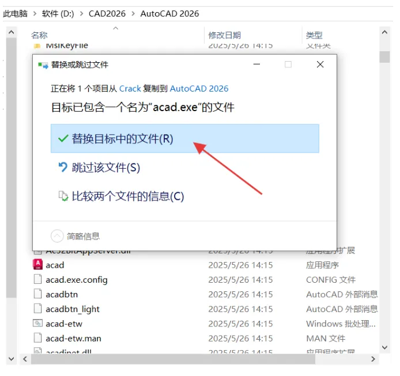Open the AutoCAD 2026 destination link in dialog
Image resolution: width=400 pixels, height=376 pixels.
pos(199,89)
